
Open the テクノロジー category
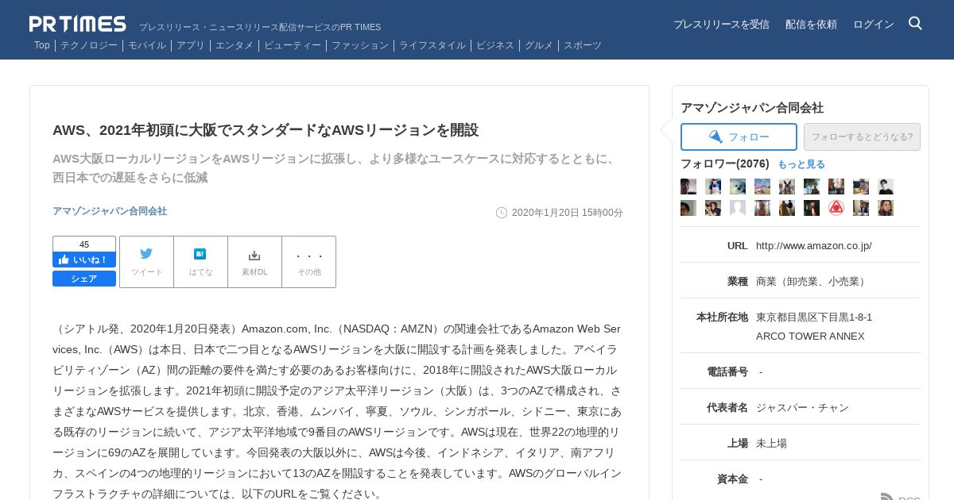89,45
